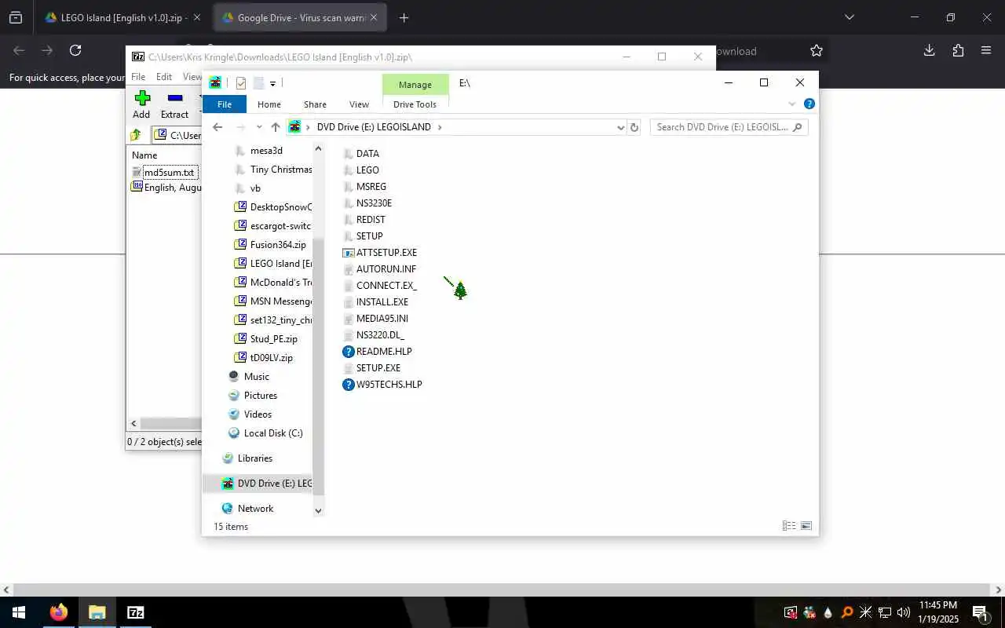Click the Properties quick access icon in Explorer
The image size is (1005, 628).
point(241,83)
